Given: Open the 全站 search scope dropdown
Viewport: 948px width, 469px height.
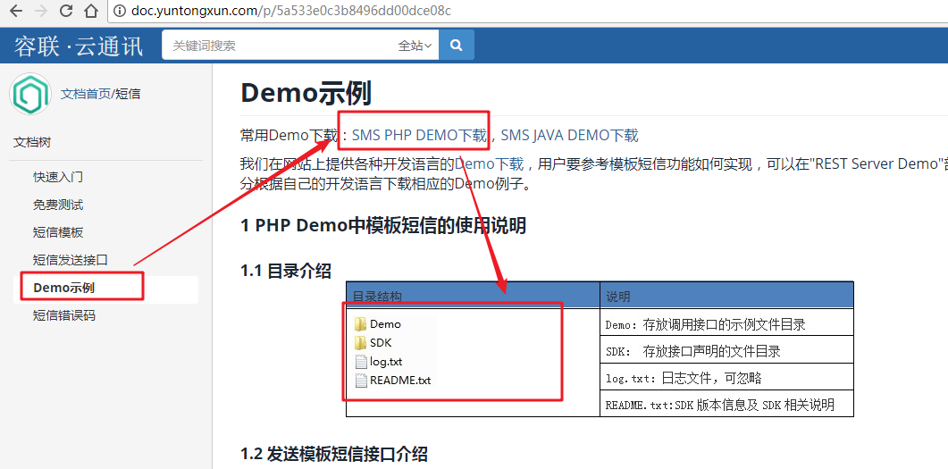Looking at the screenshot, I should (415, 46).
